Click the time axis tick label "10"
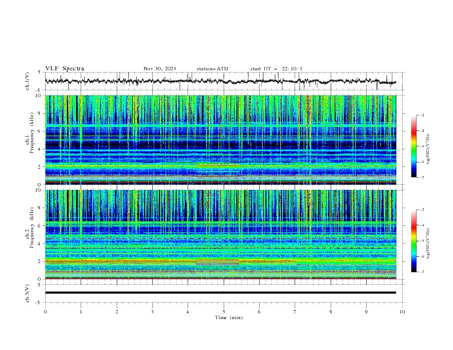 coord(402,312)
